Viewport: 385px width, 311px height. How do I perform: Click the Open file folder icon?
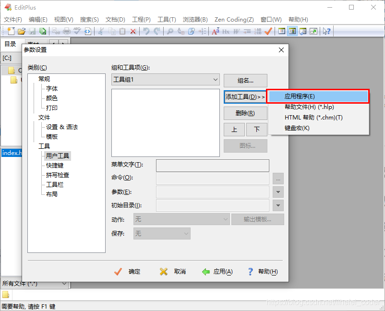[22, 31]
